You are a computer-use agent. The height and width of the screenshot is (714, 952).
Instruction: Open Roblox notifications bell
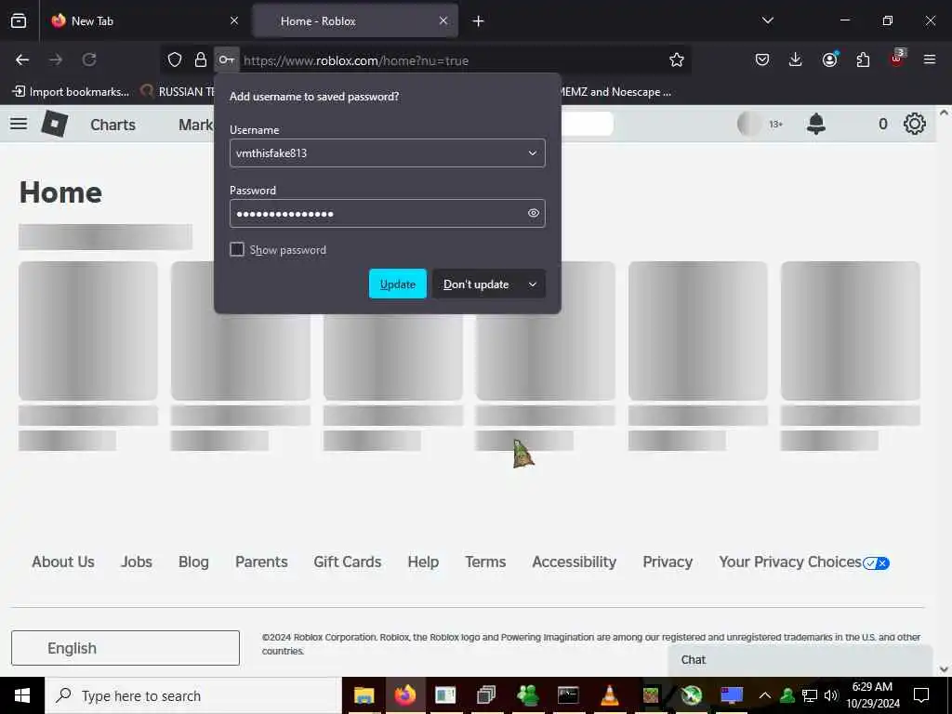[x=816, y=124]
